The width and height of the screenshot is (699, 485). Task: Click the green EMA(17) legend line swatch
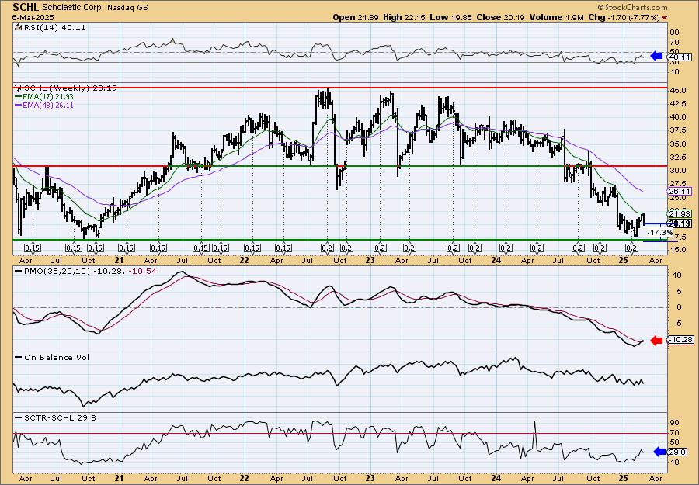(x=19, y=97)
